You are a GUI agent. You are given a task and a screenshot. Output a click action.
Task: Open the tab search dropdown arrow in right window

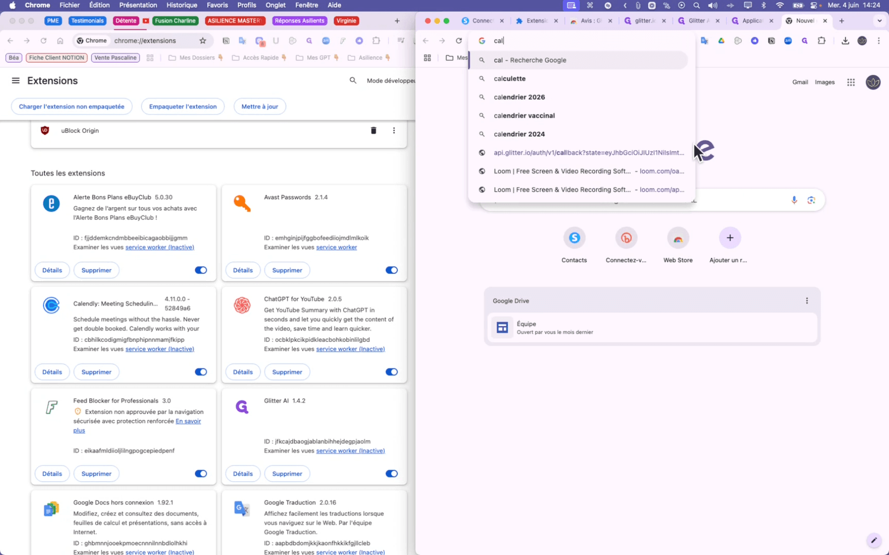coord(879,21)
